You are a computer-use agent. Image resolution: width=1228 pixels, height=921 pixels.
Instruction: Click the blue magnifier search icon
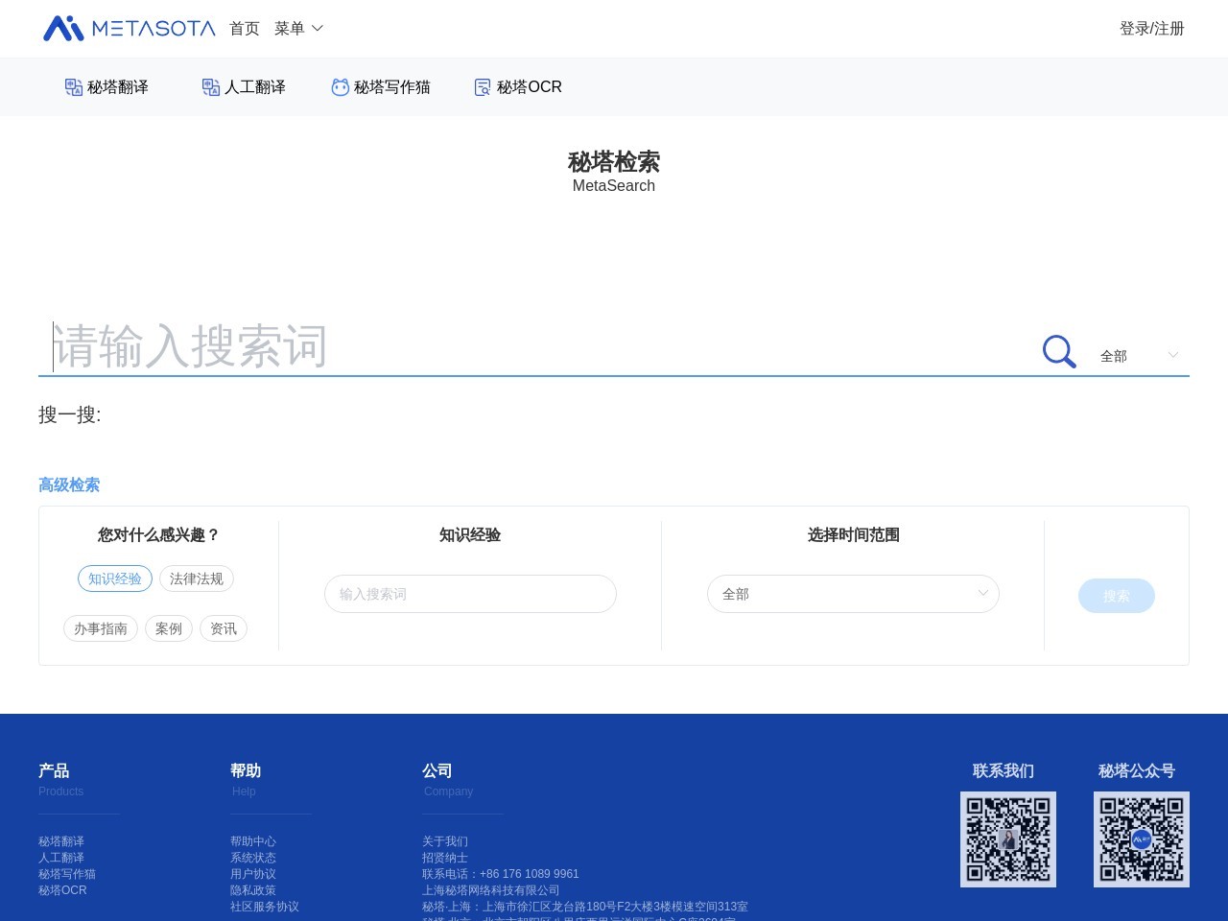(1058, 352)
